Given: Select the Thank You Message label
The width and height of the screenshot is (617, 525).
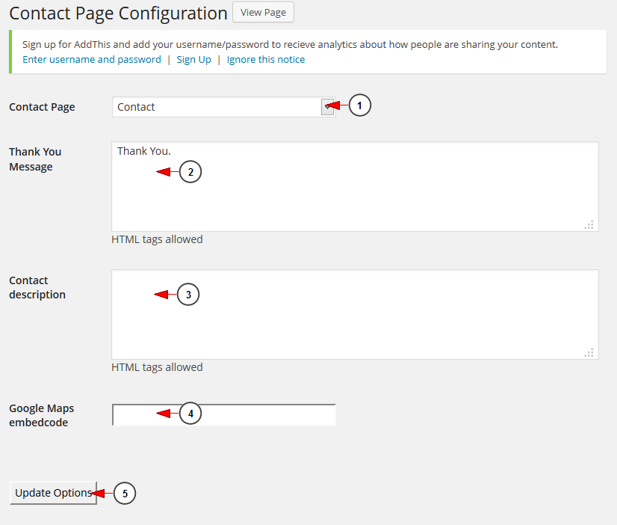Looking at the screenshot, I should 35,159.
